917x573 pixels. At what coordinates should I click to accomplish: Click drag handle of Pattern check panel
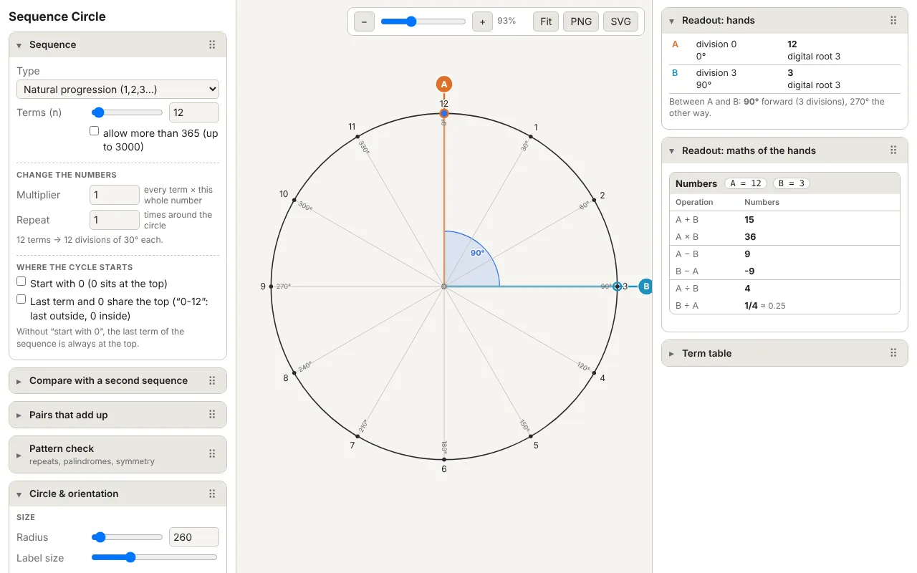[212, 453]
